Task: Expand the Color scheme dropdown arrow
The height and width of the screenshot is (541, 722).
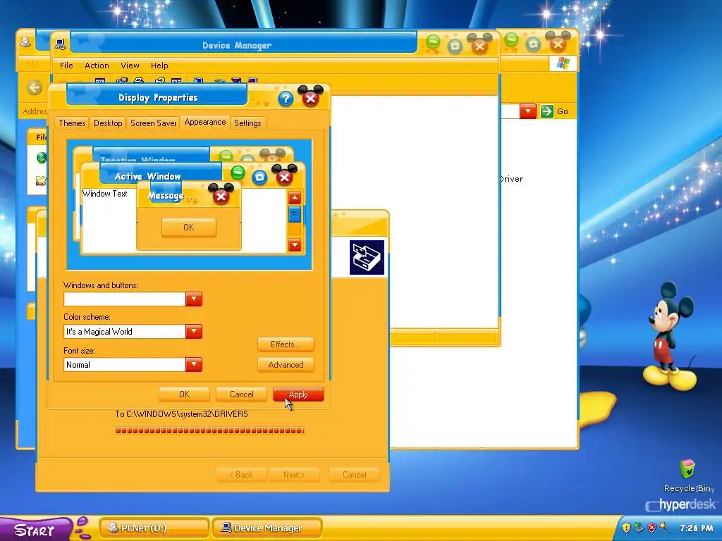Action: [194, 331]
